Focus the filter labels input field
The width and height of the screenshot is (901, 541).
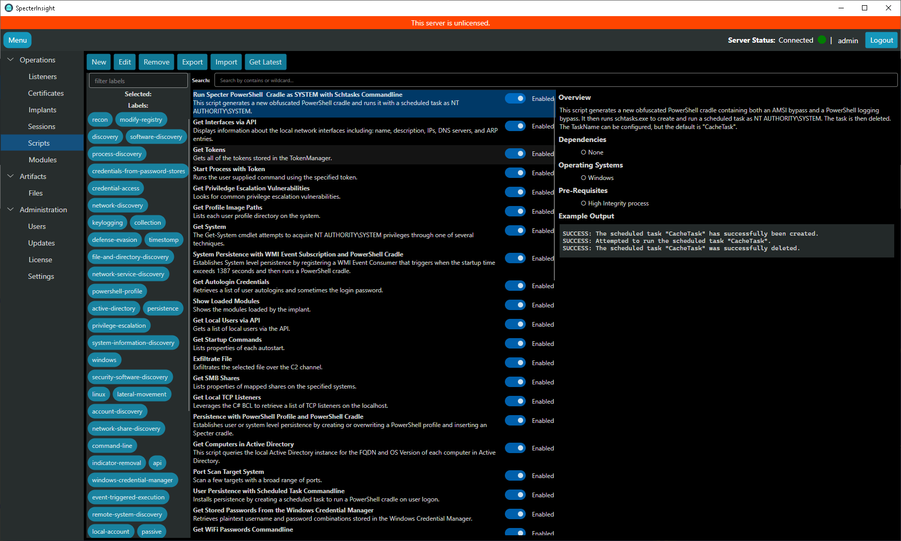(138, 81)
